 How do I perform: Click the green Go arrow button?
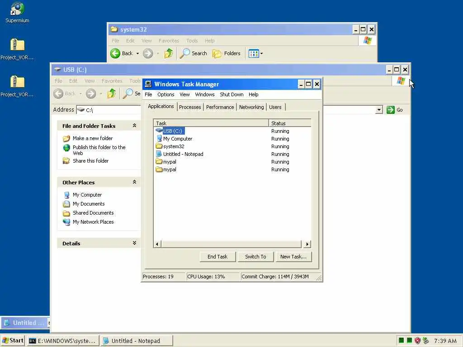[x=390, y=110]
